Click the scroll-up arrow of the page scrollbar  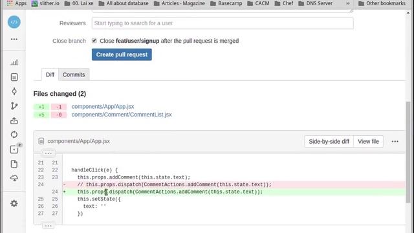[408, 13]
